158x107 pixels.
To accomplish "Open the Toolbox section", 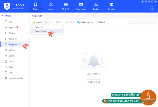I will tap(96, 6).
